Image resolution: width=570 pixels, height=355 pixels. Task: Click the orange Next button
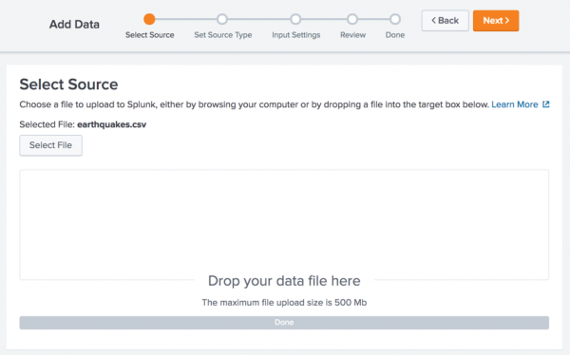coord(496,21)
